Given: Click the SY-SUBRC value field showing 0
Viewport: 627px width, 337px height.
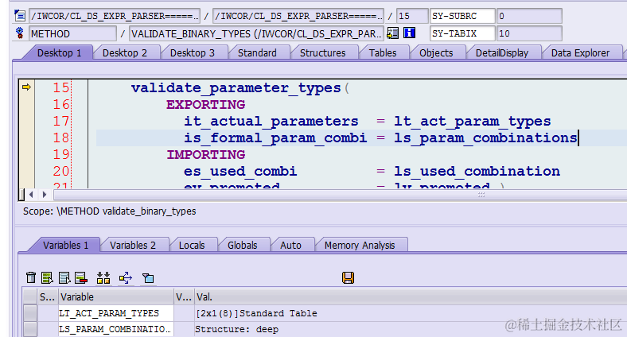Looking at the screenshot, I should pyautogui.click(x=529, y=16).
